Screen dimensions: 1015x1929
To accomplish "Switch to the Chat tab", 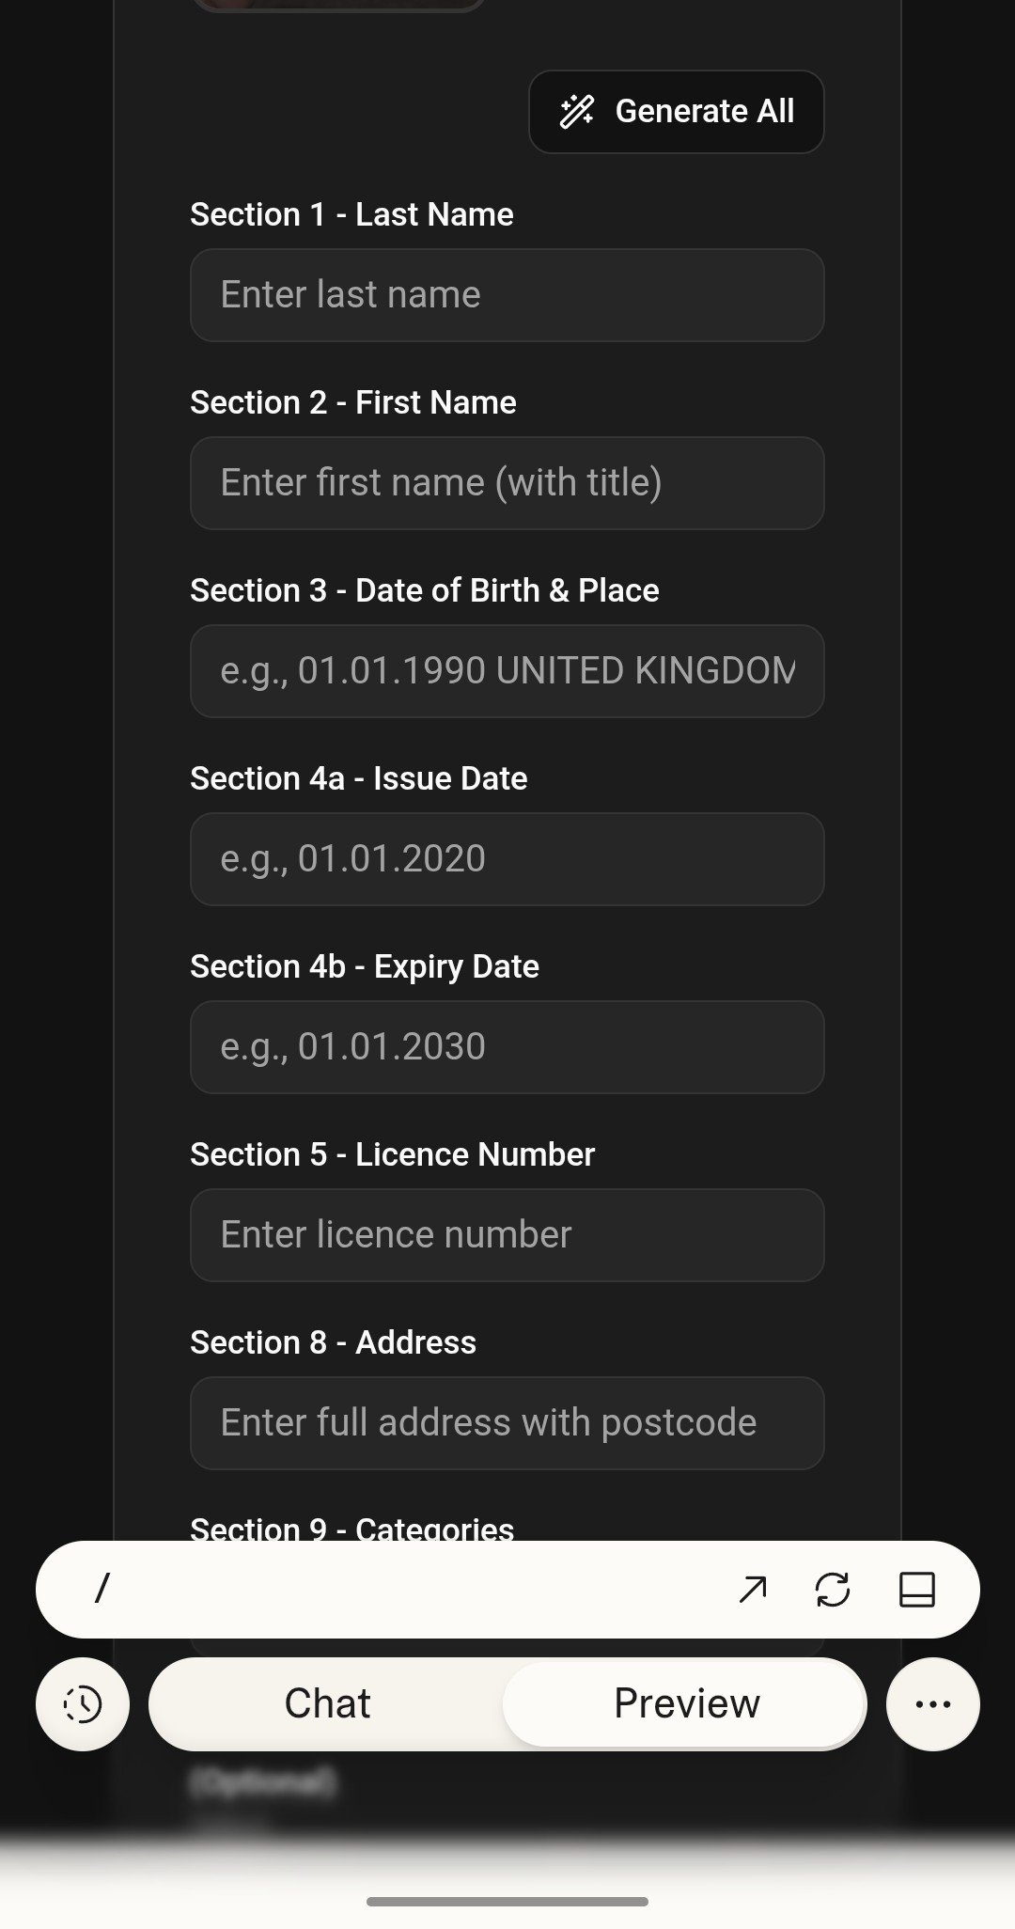I will 328,1704.
